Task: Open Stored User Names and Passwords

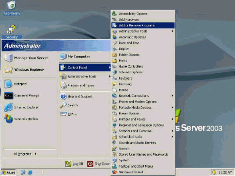Action: (x=143, y=154)
